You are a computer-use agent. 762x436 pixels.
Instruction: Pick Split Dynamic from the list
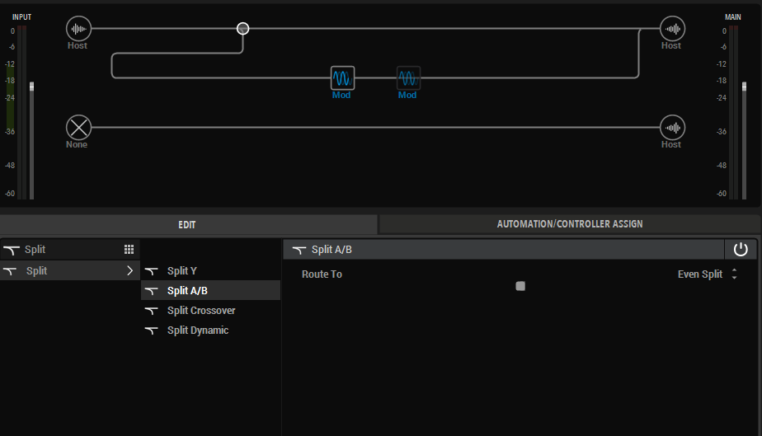pos(197,331)
